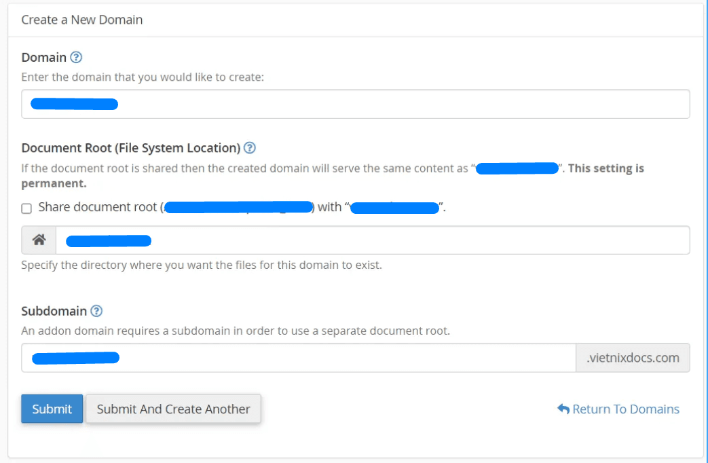The width and height of the screenshot is (708, 463).
Task: Click the .vietnixdocs.com suffix label
Action: tap(632, 357)
